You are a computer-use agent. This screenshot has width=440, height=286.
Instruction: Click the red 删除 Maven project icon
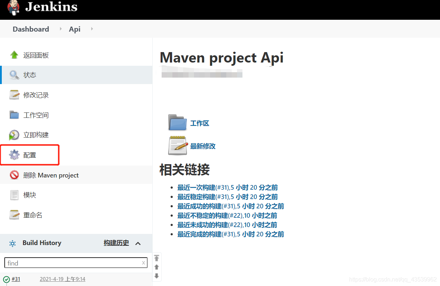pos(14,175)
